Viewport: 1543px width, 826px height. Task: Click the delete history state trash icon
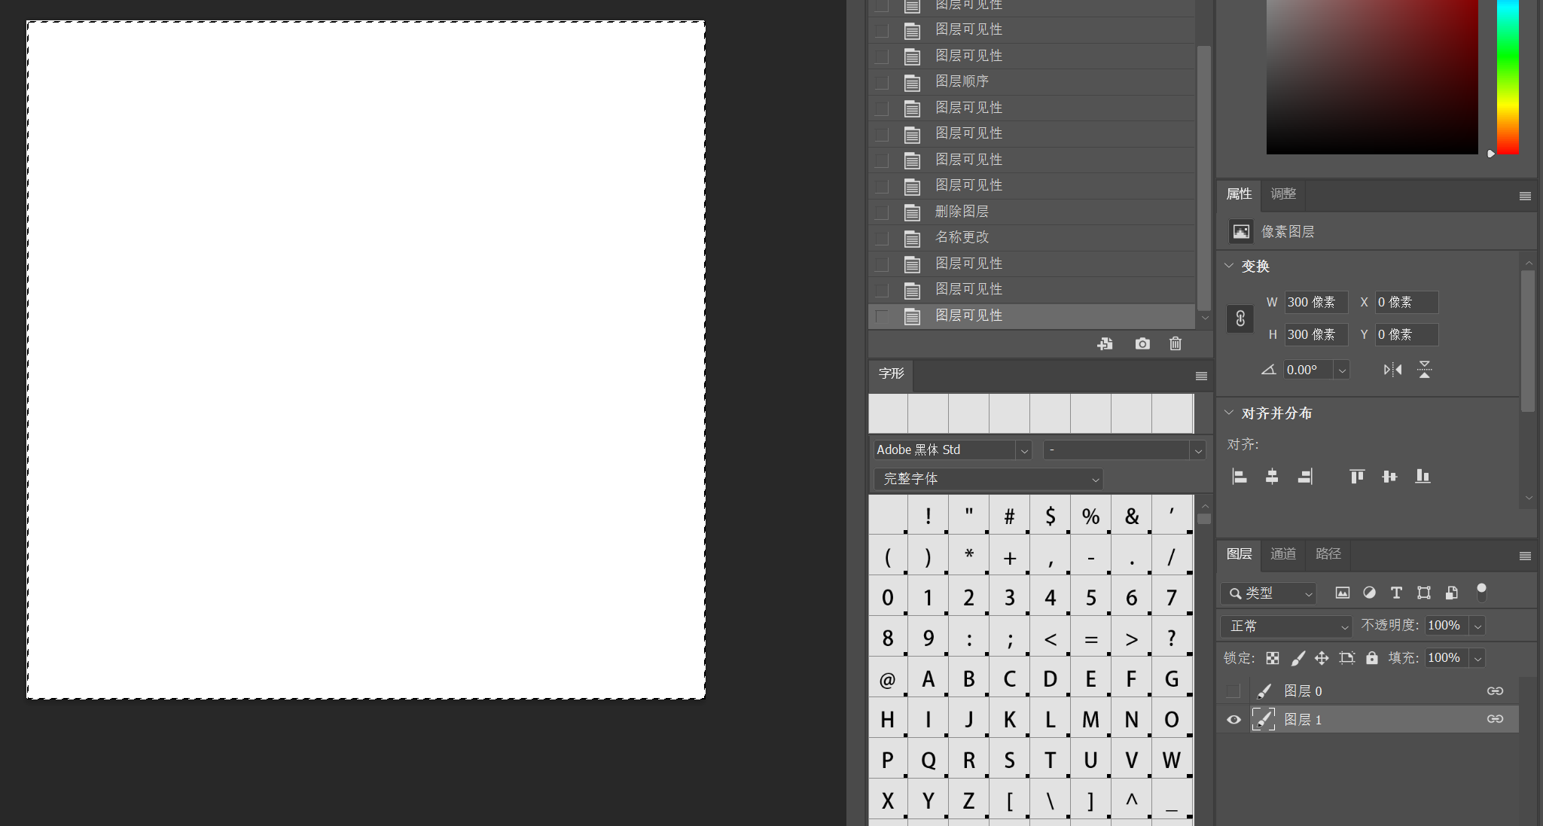coord(1175,344)
